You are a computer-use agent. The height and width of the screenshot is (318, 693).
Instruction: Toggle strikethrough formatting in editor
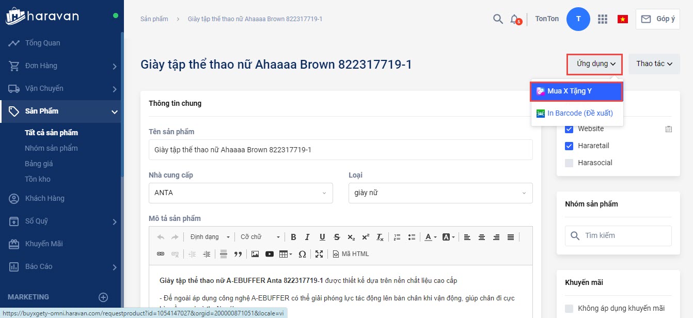(x=337, y=237)
